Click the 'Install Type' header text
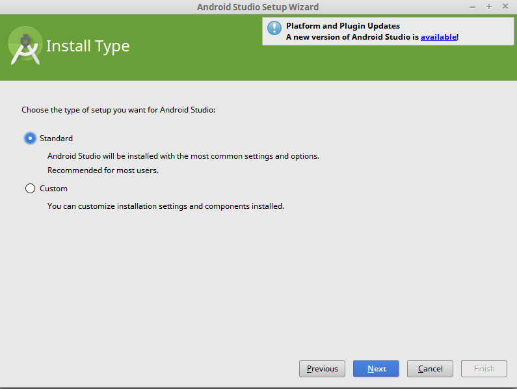The image size is (517, 389). pos(88,46)
